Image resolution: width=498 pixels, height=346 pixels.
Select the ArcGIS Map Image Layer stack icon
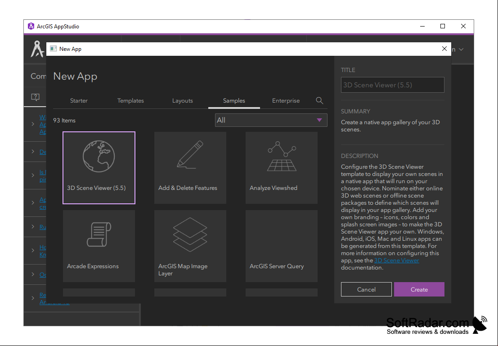(x=190, y=234)
